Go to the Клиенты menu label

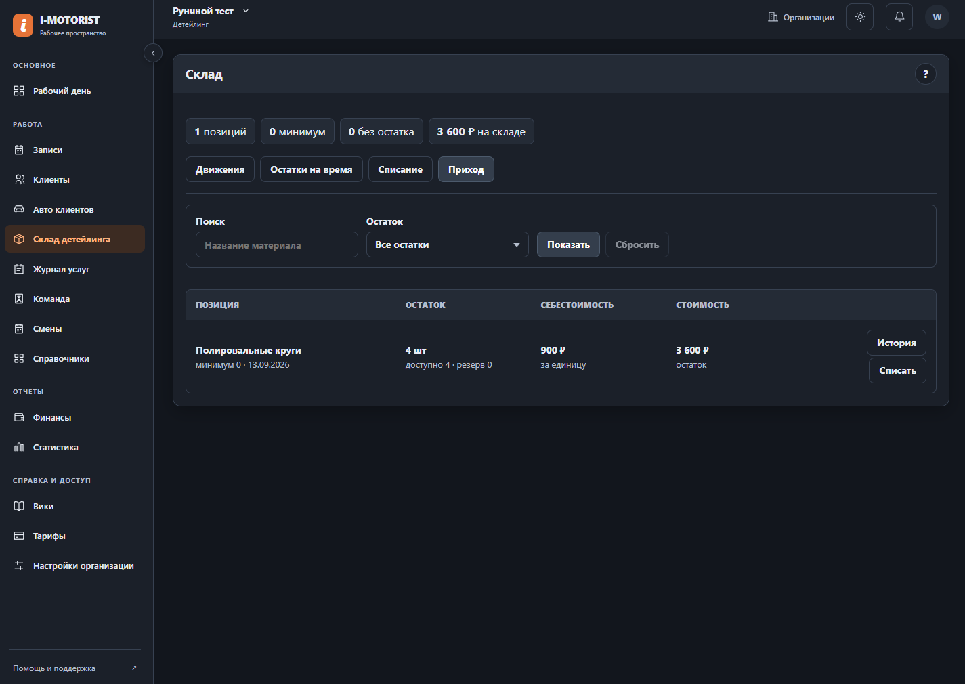click(x=51, y=179)
